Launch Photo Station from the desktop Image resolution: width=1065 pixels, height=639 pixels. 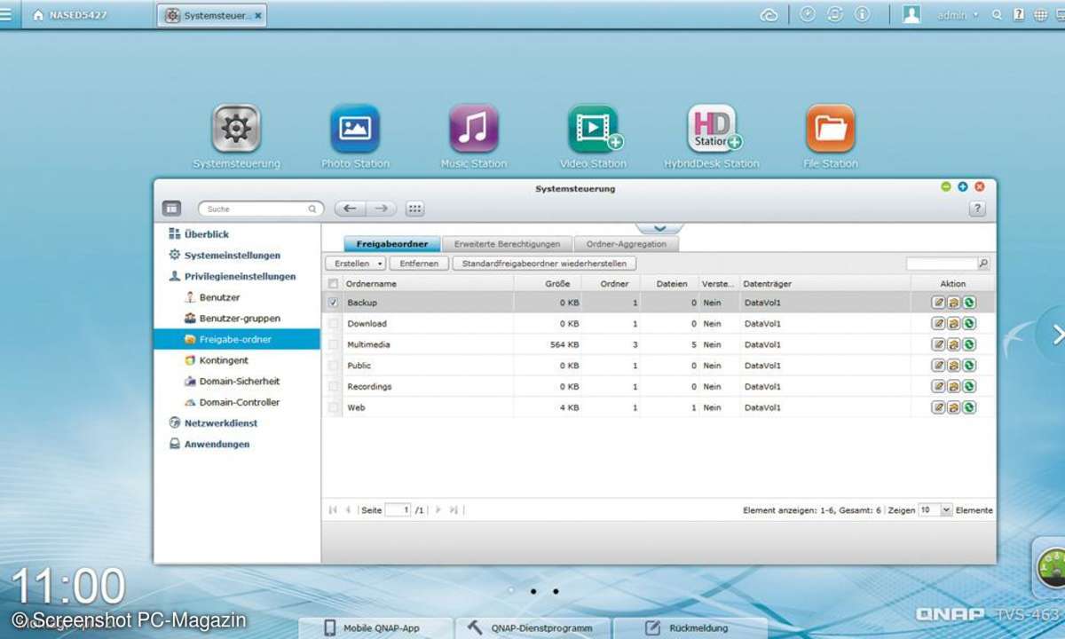355,130
